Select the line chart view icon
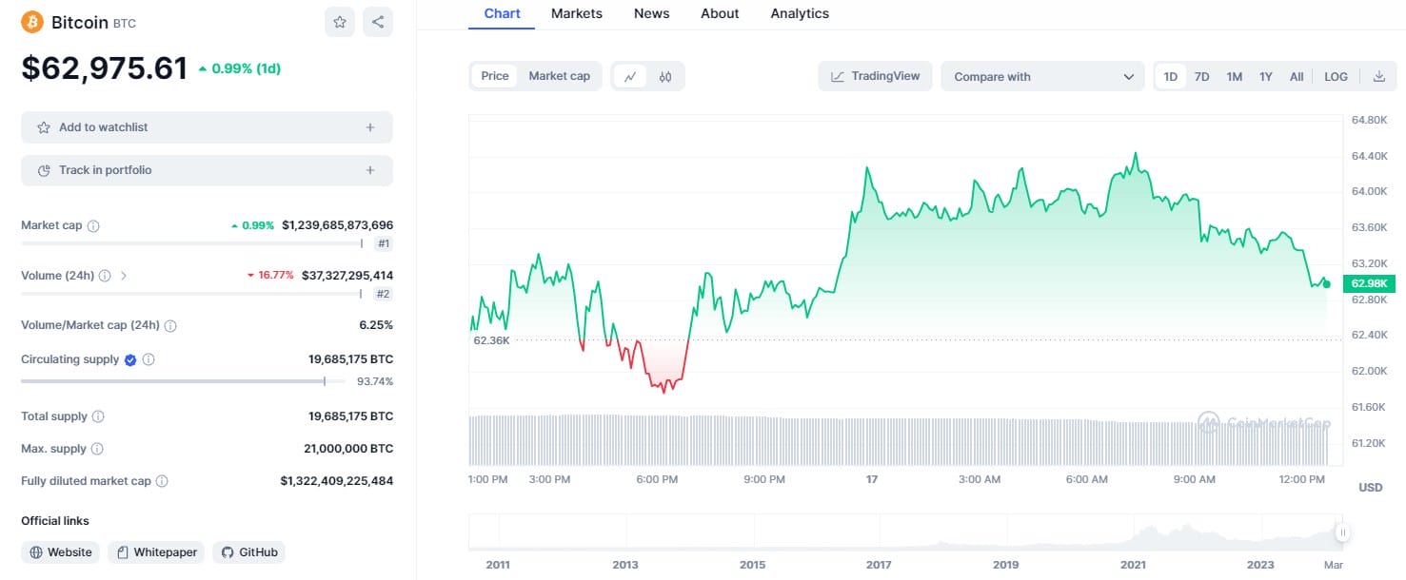This screenshot has height=580, width=1406. (629, 77)
